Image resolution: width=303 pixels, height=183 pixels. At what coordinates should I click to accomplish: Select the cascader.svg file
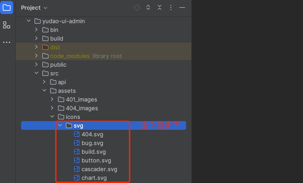point(99,169)
